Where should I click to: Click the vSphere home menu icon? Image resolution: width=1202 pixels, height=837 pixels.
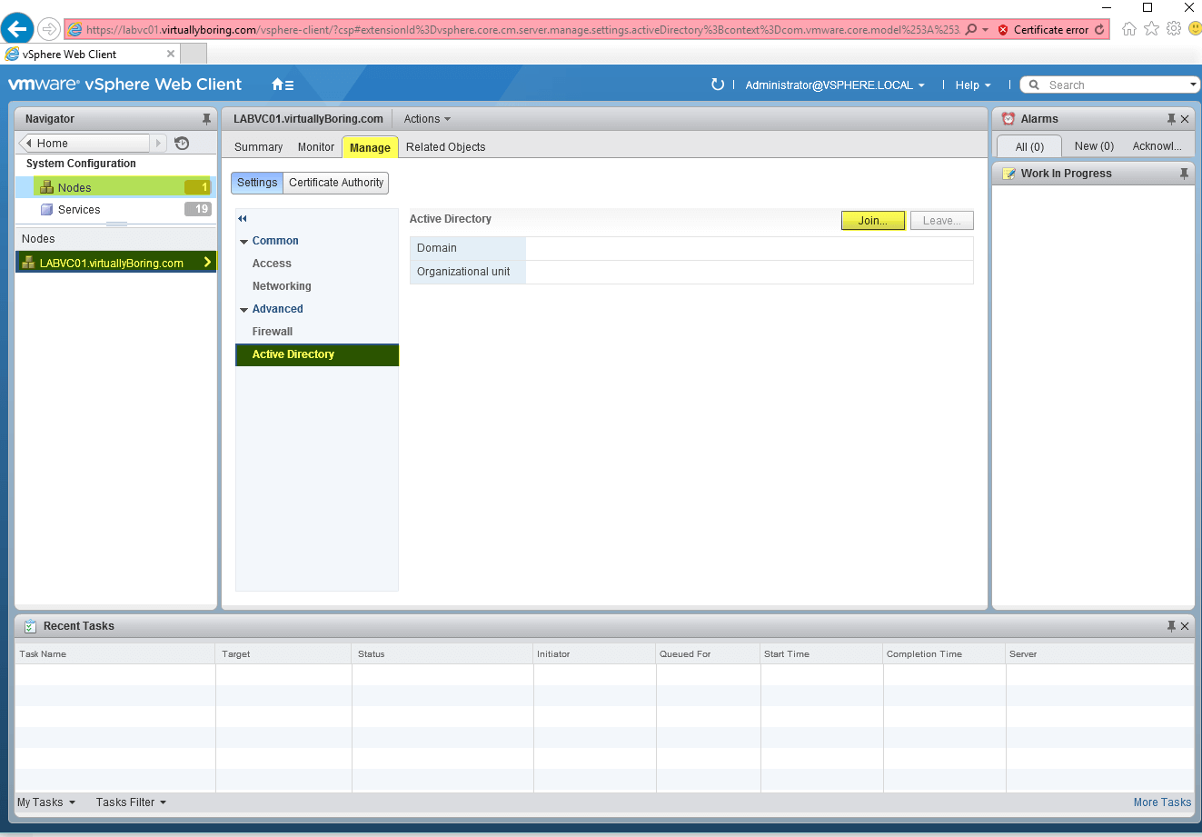pyautogui.click(x=283, y=85)
